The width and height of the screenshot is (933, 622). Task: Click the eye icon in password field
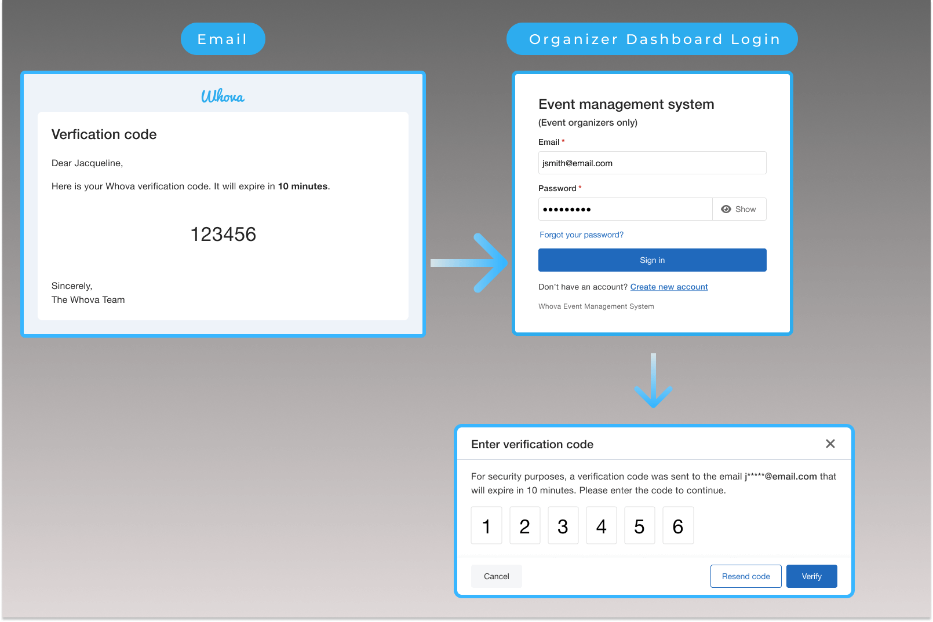[726, 209]
